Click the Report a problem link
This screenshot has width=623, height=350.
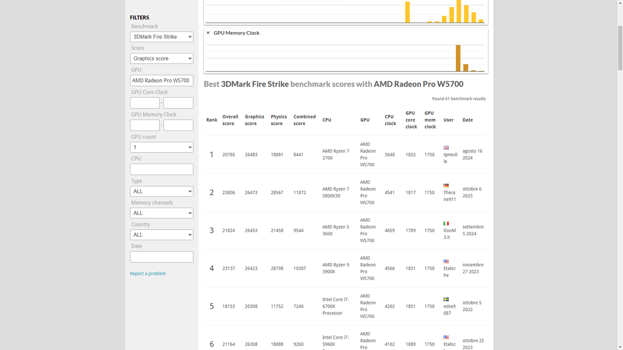coord(148,274)
